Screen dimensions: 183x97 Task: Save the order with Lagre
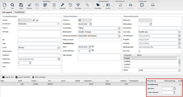pos(21,6)
